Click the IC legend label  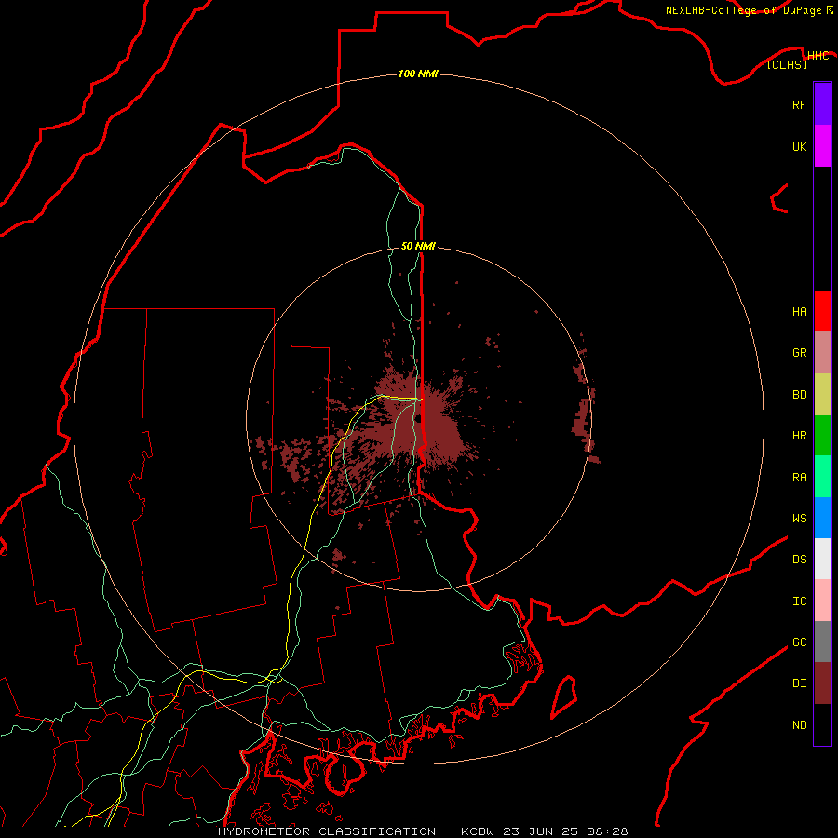click(x=799, y=601)
